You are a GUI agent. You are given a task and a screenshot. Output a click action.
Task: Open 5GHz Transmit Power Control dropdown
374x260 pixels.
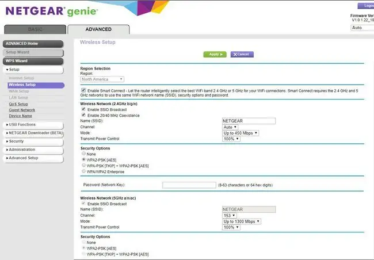pyautogui.click(x=231, y=227)
